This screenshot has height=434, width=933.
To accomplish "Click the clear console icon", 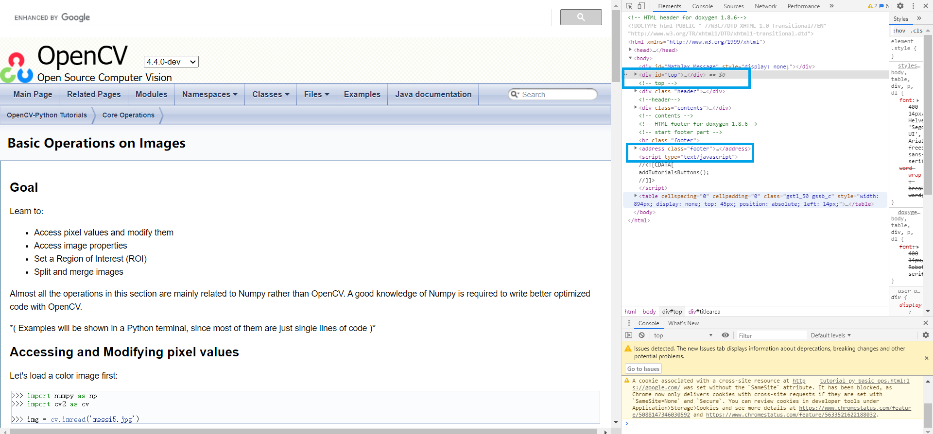I will [641, 335].
